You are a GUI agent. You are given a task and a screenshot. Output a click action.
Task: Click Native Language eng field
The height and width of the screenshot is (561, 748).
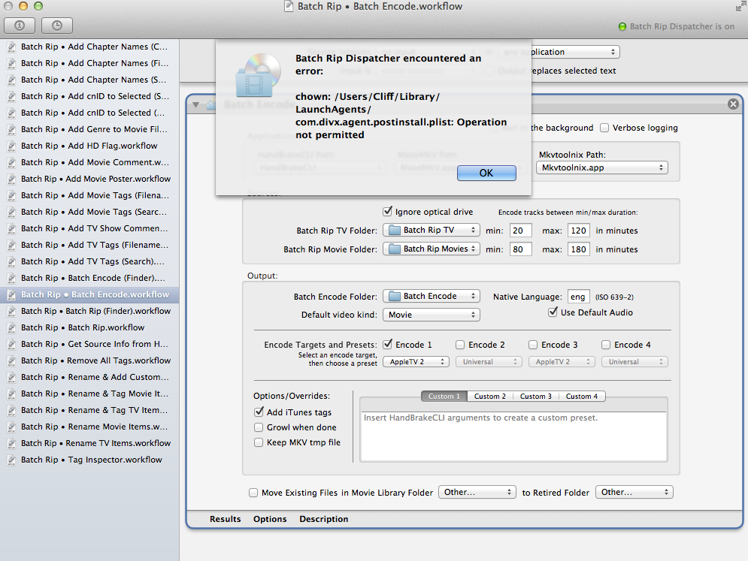tap(579, 297)
